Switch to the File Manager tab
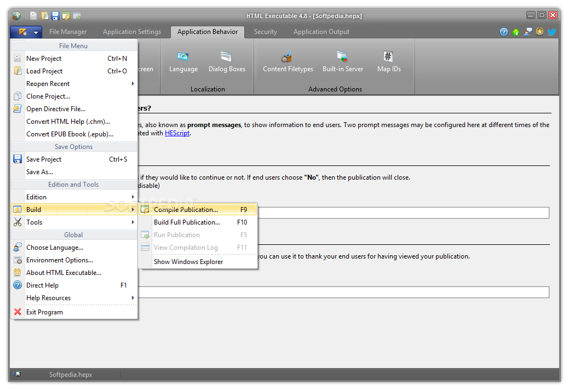 click(x=68, y=32)
